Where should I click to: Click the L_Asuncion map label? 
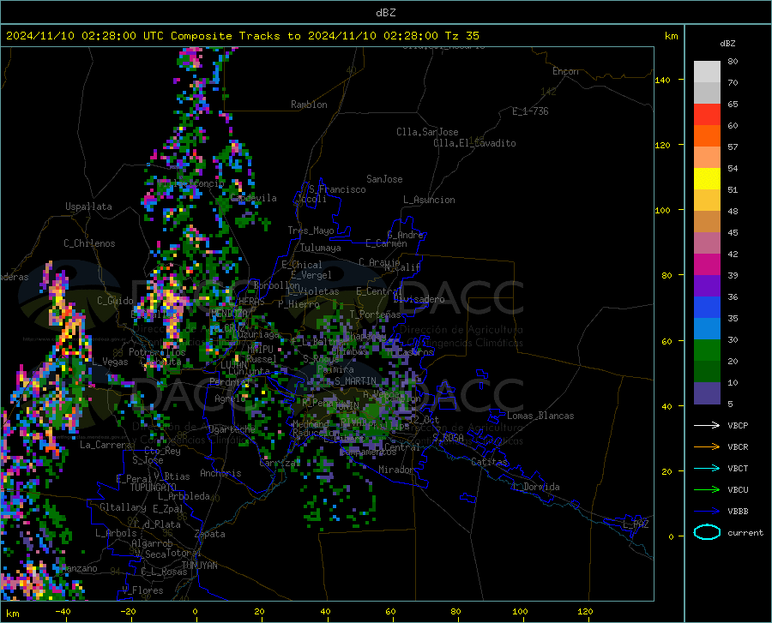429,200
